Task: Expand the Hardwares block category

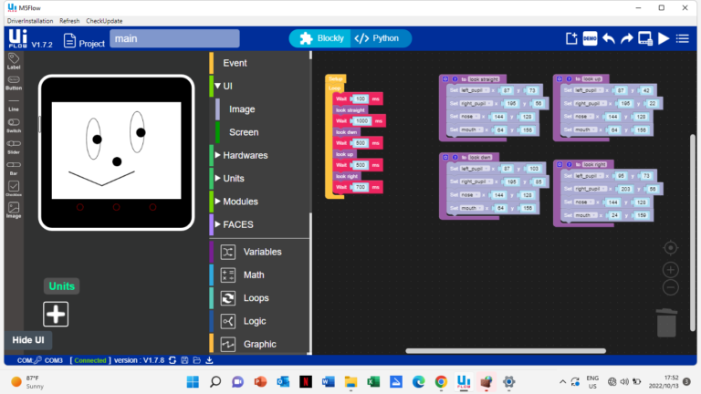Action: pyautogui.click(x=245, y=155)
